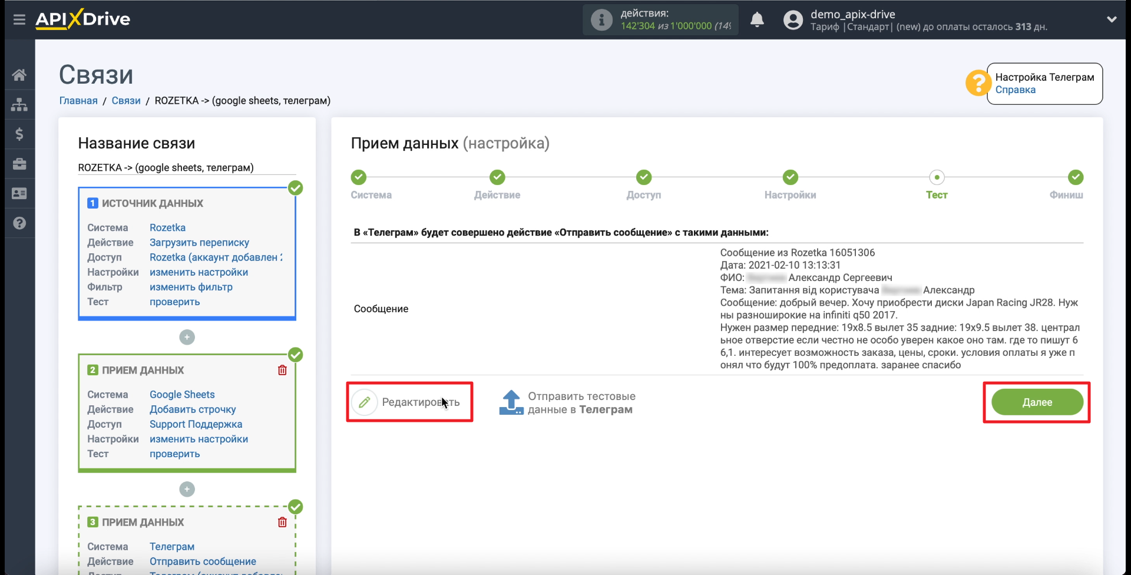Click the actions counter 142'304
This screenshot has width=1131, height=575.
[x=638, y=26]
